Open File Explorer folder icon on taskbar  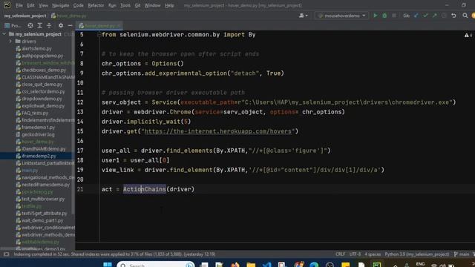(251, 265)
